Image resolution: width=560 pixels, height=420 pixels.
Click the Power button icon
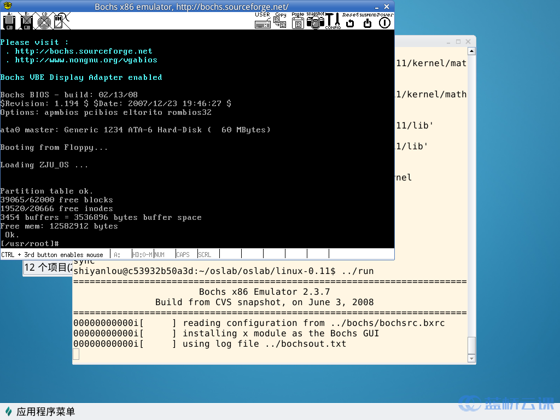click(x=385, y=22)
